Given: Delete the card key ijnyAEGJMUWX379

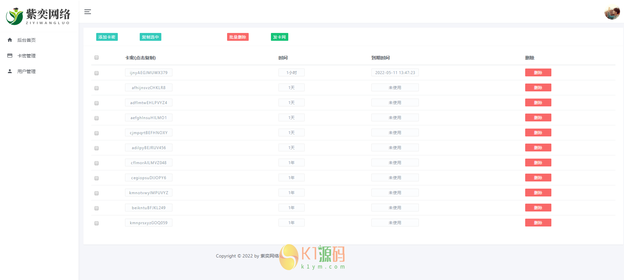Looking at the screenshot, I should pos(538,72).
